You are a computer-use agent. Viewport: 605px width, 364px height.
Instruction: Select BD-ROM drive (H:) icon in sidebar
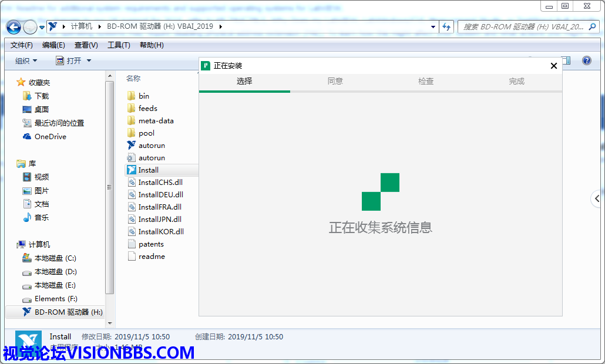(27, 312)
